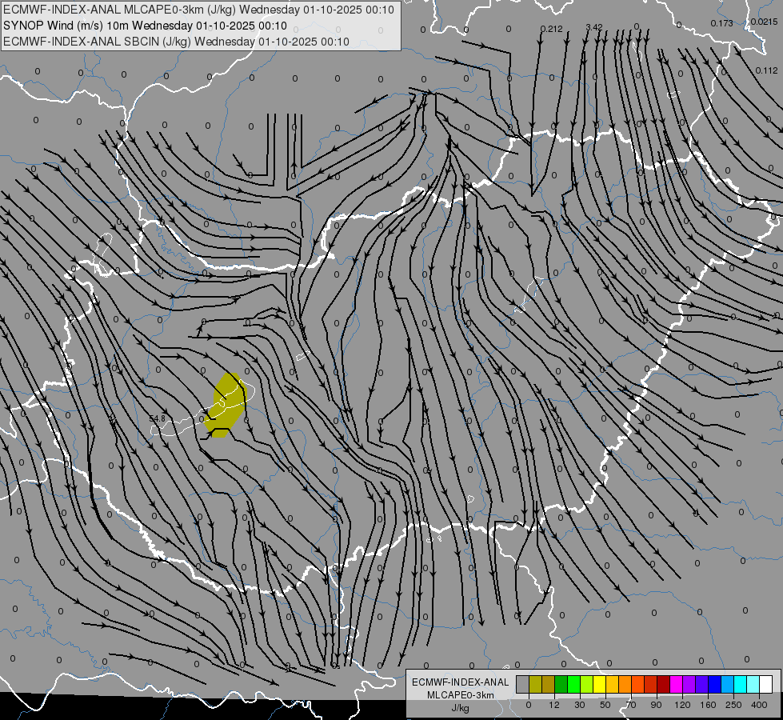Choose the magenta legend swatch
This screenshot has height=720, width=783.
coord(676,684)
